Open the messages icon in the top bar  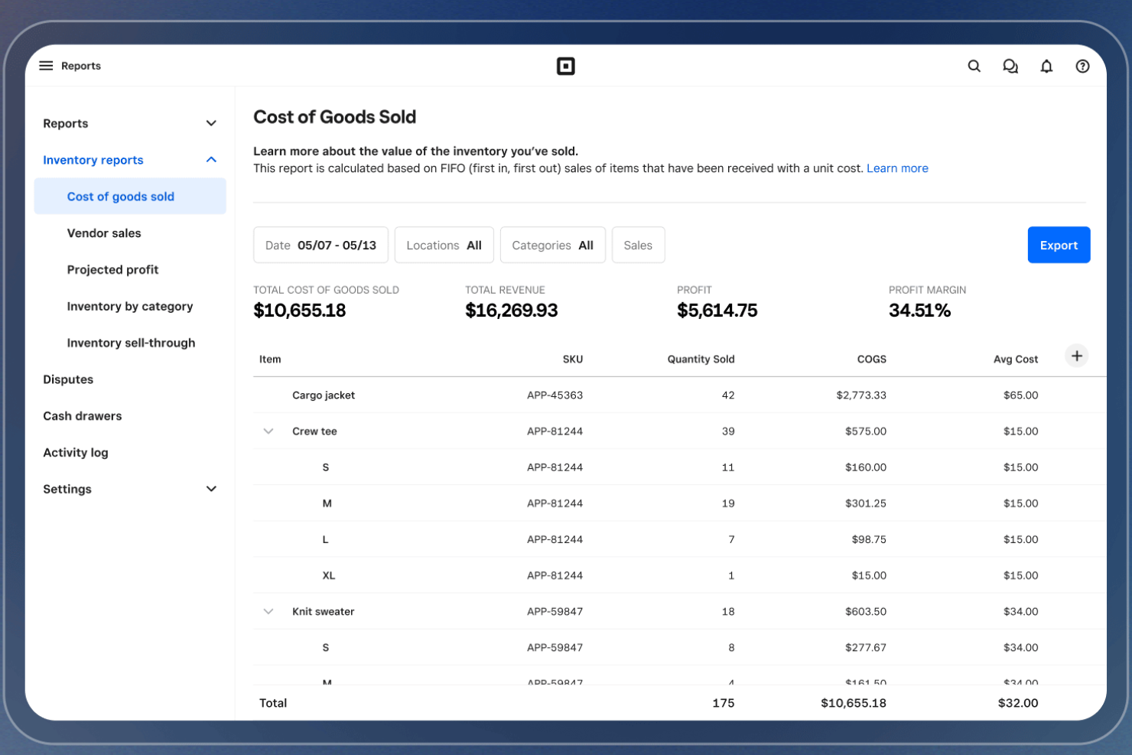pos(1010,66)
